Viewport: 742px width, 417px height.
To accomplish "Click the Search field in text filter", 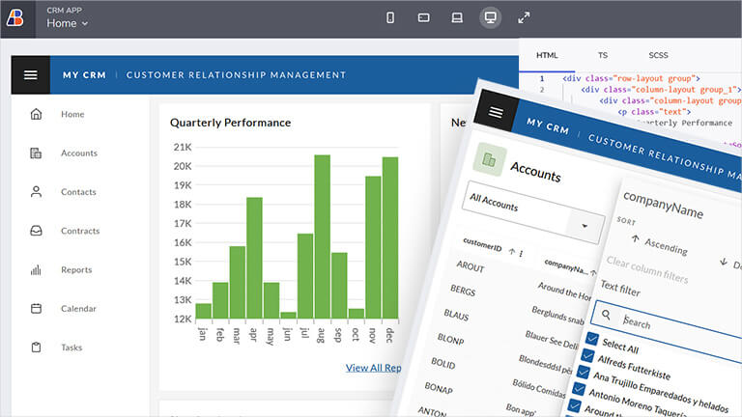I will click(676, 326).
